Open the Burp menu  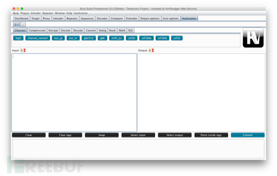pos(16,13)
